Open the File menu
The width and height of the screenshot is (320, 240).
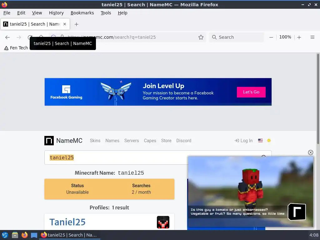click(x=7, y=13)
